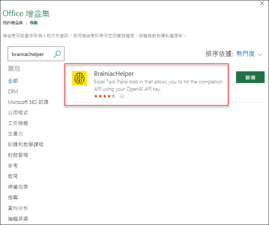Image resolution: width=269 pixels, height=225 pixels.
Task: Open the 熱門度 sort dropdown
Action: (x=245, y=54)
